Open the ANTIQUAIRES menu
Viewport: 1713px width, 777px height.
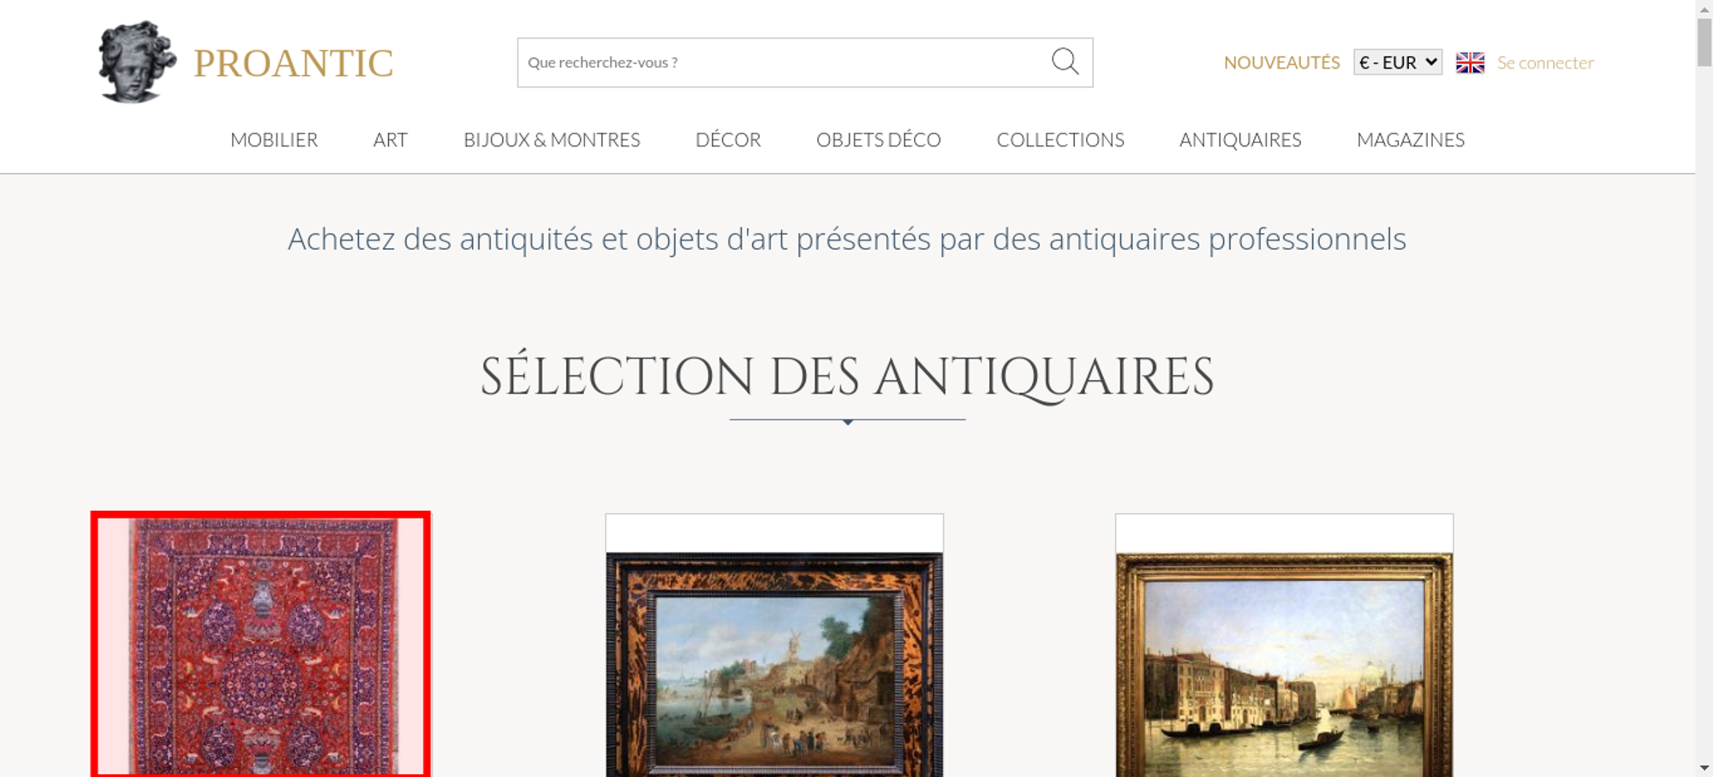click(x=1240, y=139)
